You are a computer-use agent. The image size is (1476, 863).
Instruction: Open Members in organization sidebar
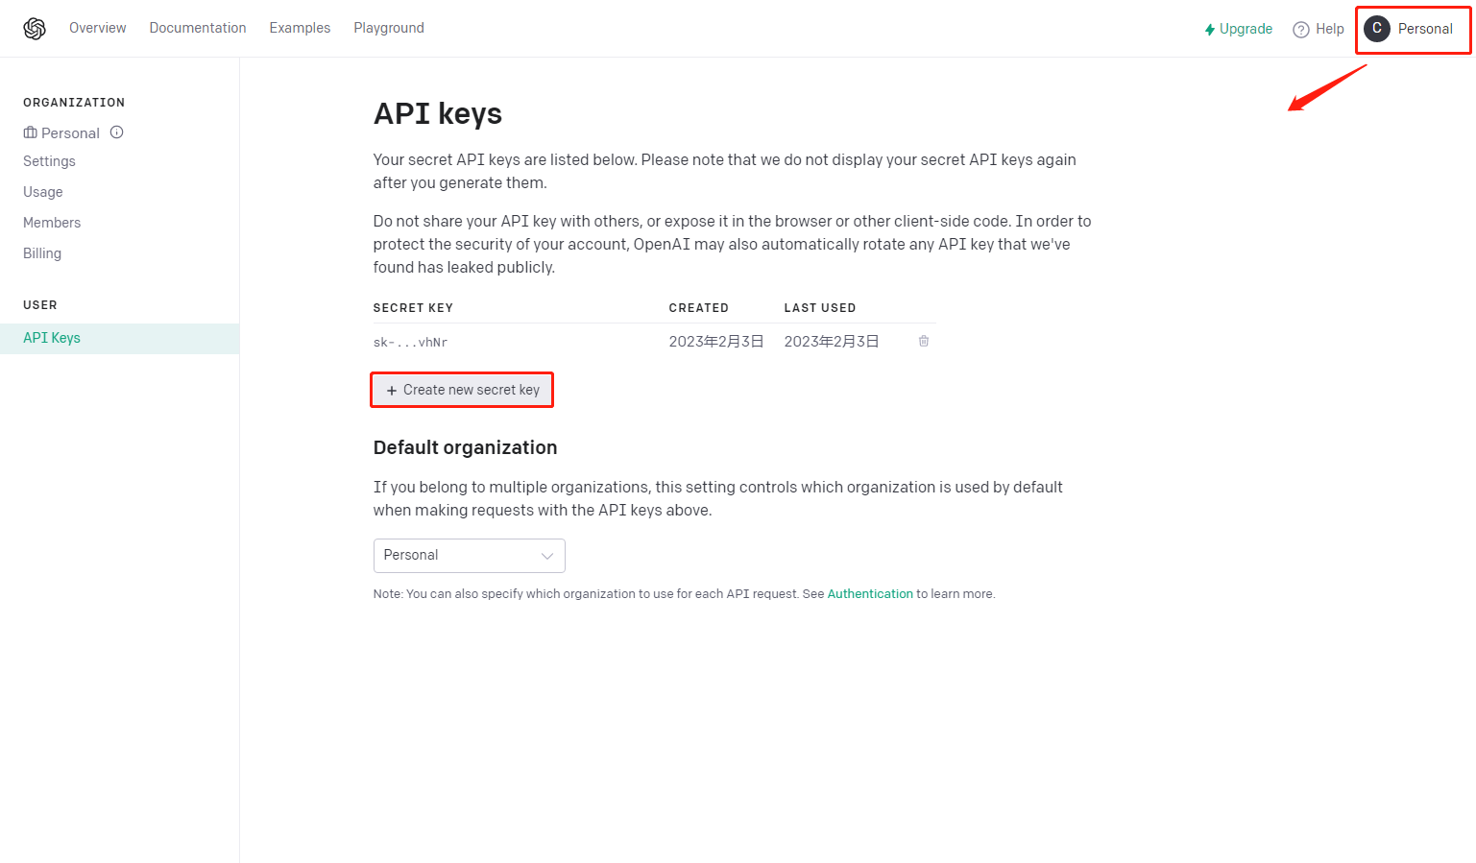pos(52,223)
